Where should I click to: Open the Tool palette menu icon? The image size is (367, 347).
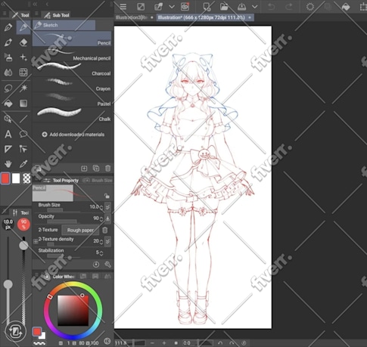(5, 14)
